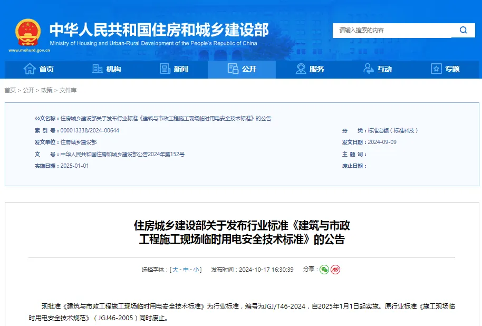Click the house icon for 首页
Image resolution: width=482 pixels, height=326 pixels.
30,69
